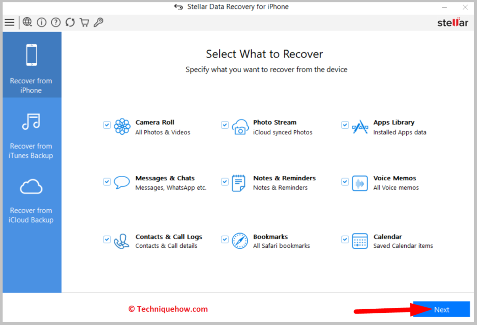Click the "Installed Apps data" text
477x325 pixels.
(x=400, y=133)
